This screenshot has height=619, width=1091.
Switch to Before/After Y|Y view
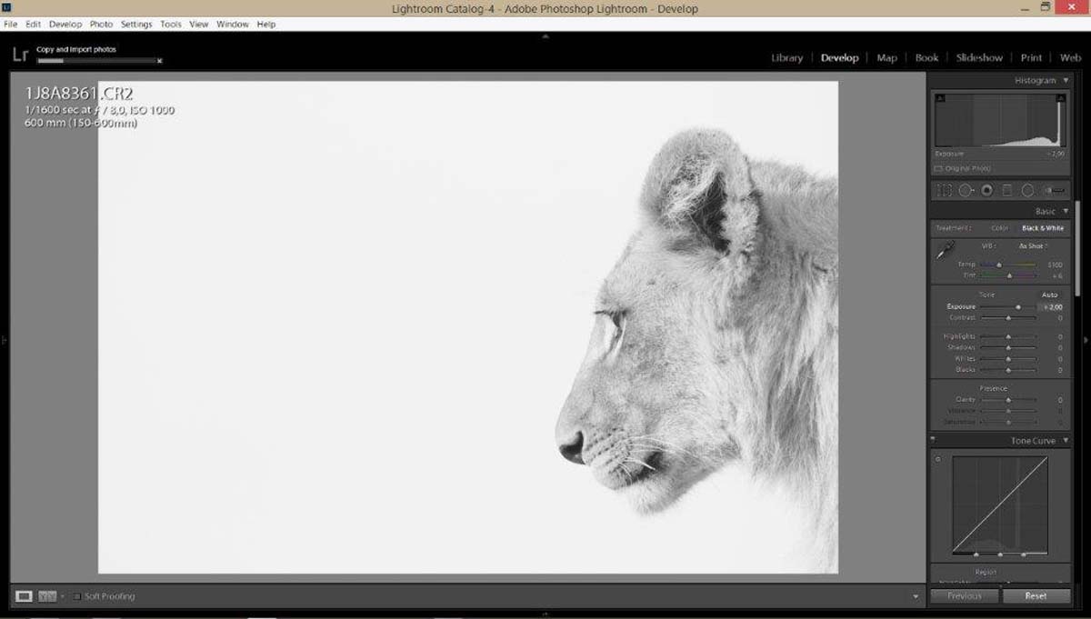47,596
